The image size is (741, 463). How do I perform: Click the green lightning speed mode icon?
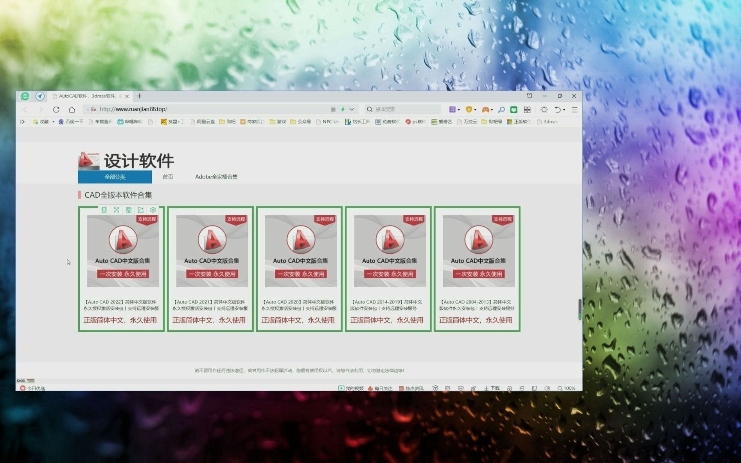tap(343, 109)
